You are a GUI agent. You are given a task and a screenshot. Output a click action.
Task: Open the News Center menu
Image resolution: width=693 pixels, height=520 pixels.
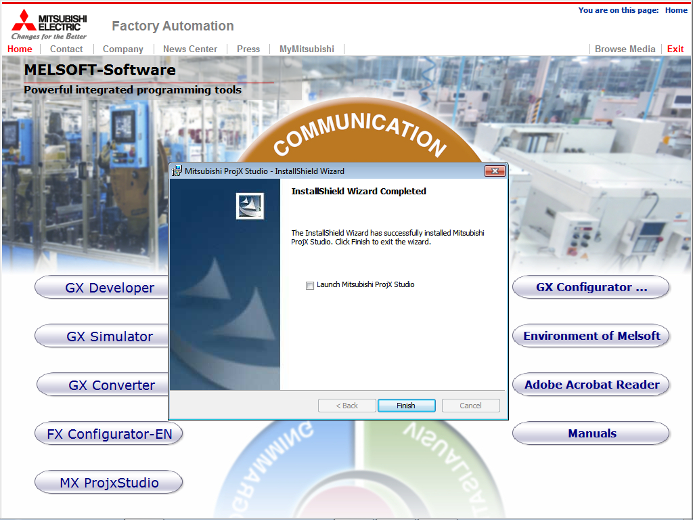[189, 49]
